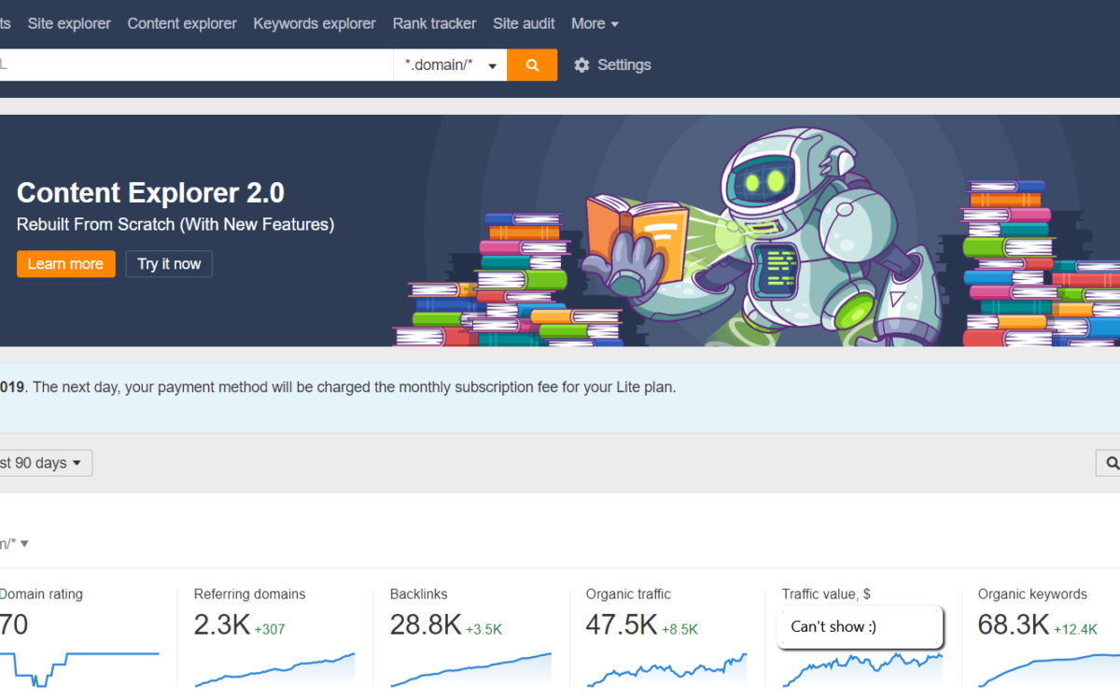Image resolution: width=1120 pixels, height=700 pixels.
Task: Expand the domain mode arrow above the metrics
Action: coord(24,544)
